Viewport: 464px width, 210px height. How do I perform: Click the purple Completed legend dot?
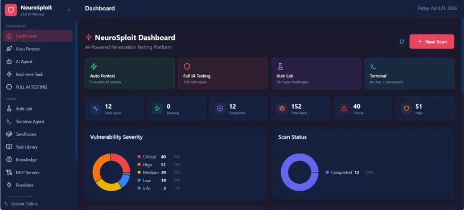coord(327,172)
